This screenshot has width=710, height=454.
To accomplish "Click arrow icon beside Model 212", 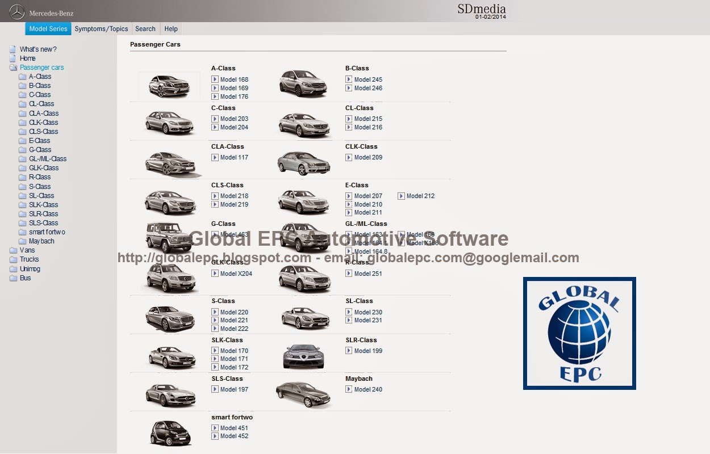I will (x=401, y=196).
